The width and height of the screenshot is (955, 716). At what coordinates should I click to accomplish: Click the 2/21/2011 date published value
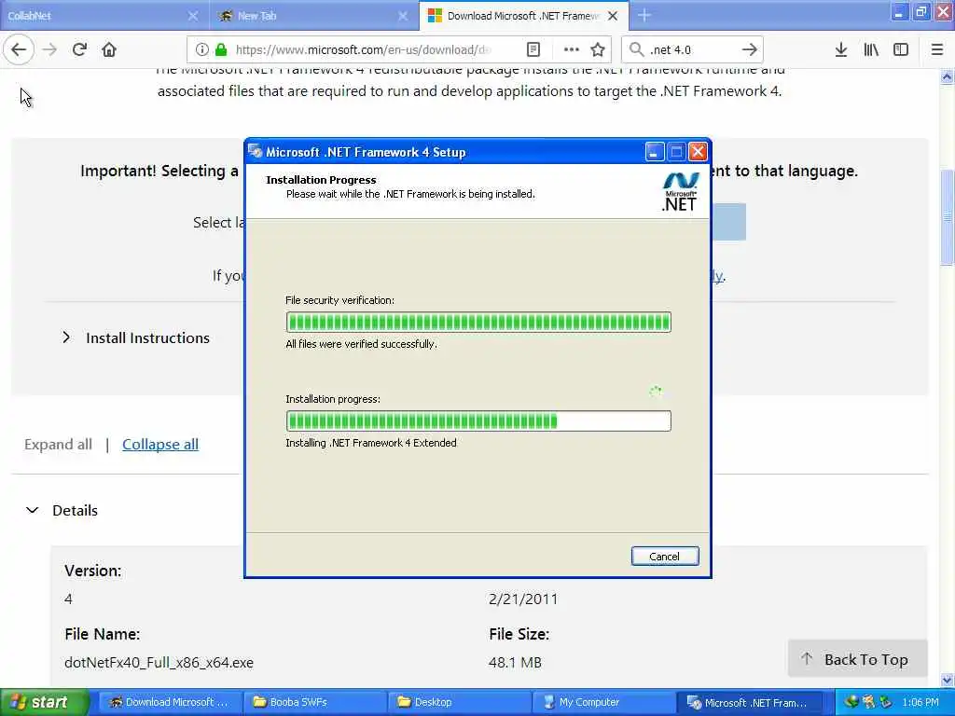[x=523, y=599]
